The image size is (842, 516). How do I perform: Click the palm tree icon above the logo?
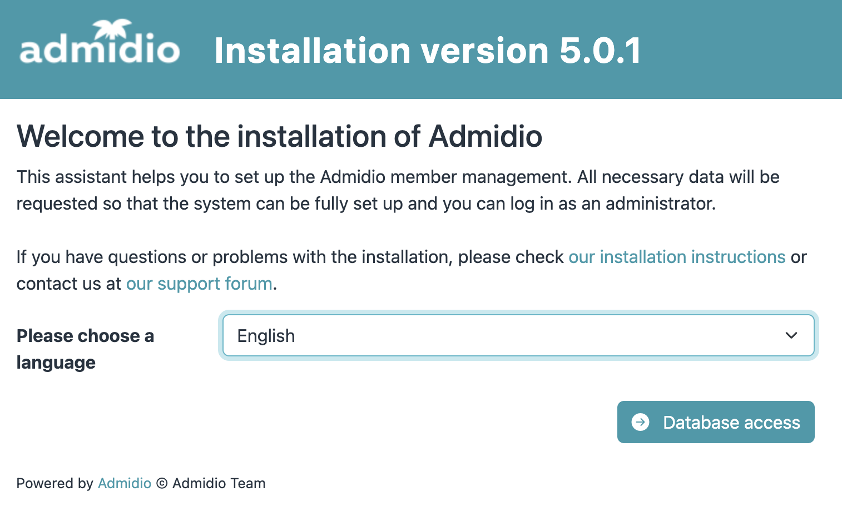112,28
